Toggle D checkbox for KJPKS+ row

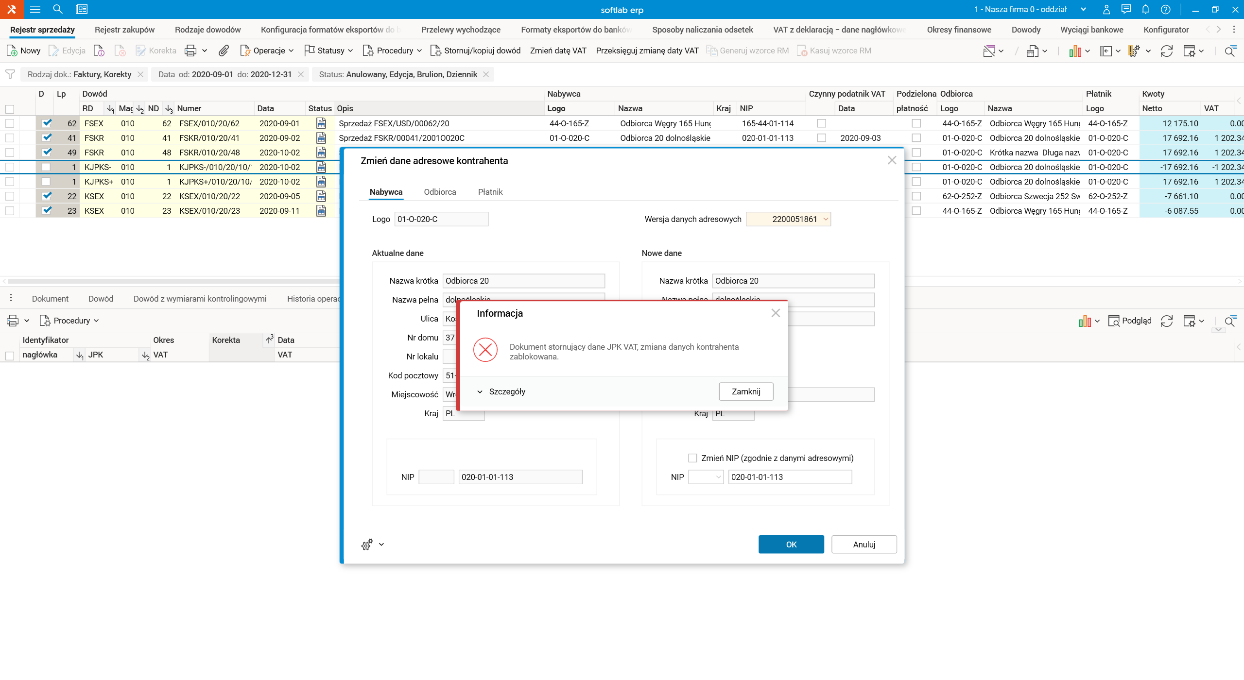tap(46, 182)
